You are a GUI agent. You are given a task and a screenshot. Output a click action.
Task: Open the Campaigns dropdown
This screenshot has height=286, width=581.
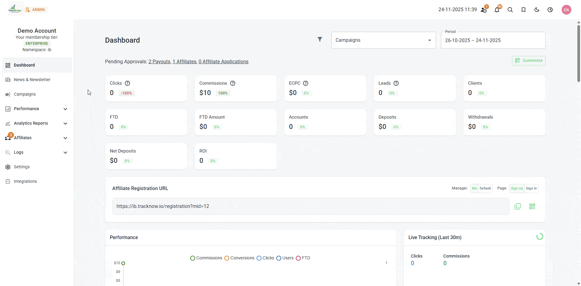tap(383, 40)
